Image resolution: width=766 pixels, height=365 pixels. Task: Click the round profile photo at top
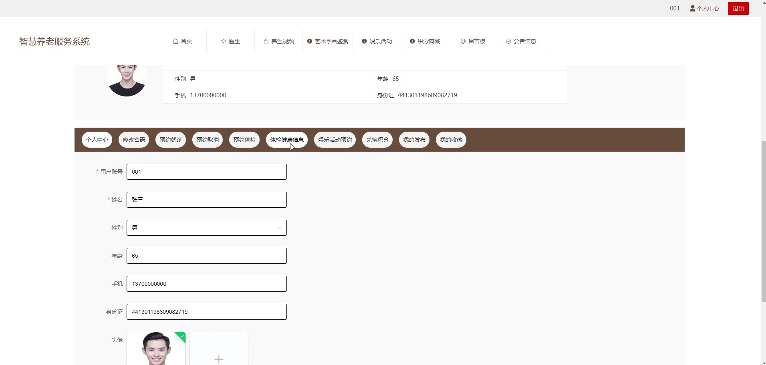(x=127, y=80)
